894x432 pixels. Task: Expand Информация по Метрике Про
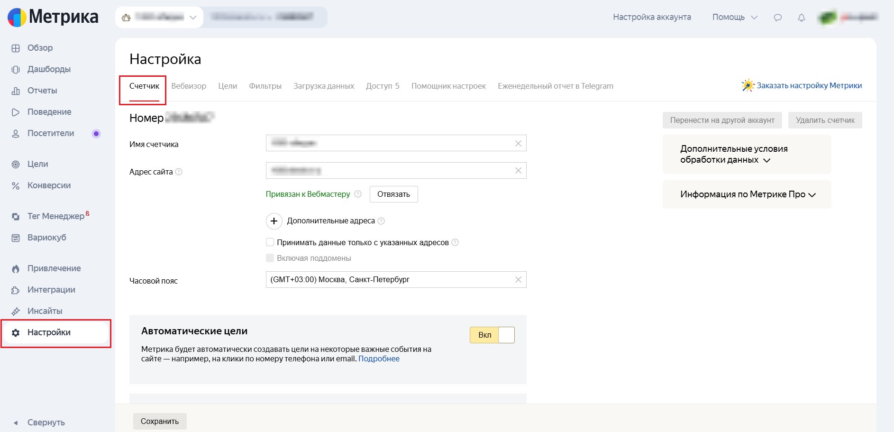747,194
